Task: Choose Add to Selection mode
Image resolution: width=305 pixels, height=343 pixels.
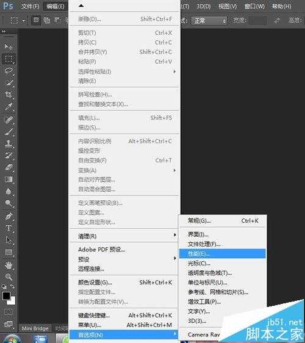Action: point(46,20)
